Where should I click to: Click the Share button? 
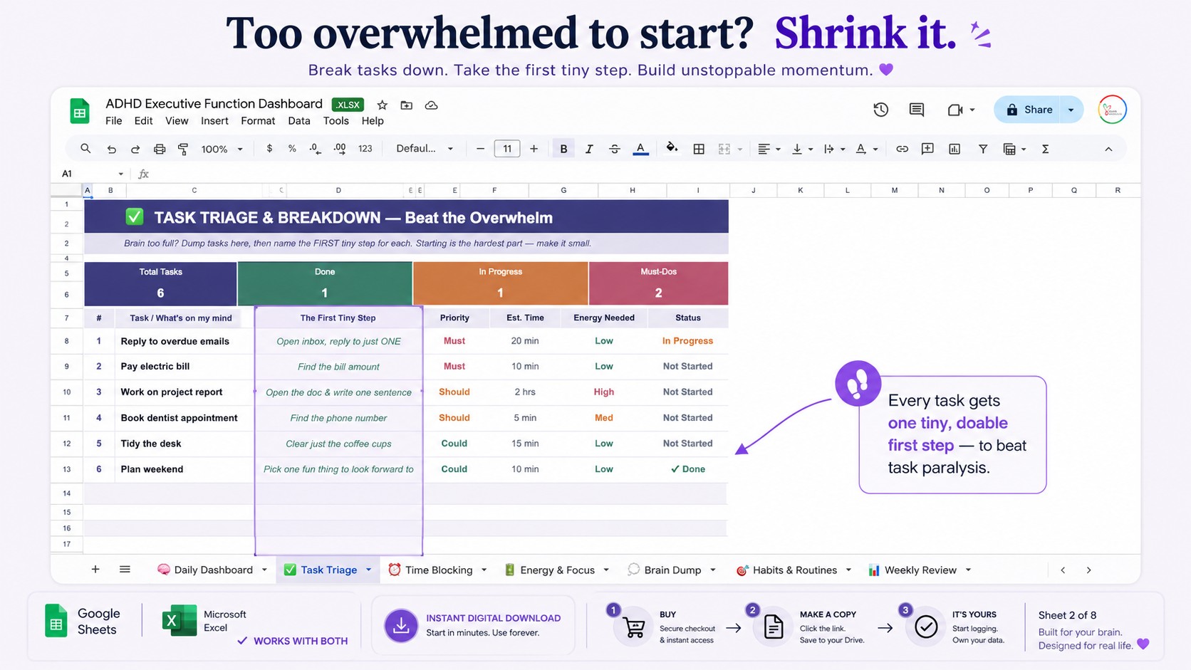[1028, 110]
